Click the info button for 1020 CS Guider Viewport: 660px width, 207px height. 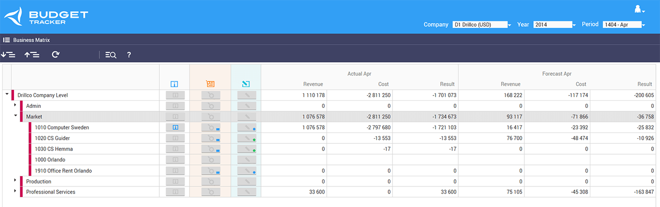point(175,138)
